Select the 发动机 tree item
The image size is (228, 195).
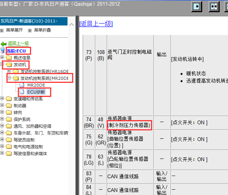tap(20, 65)
